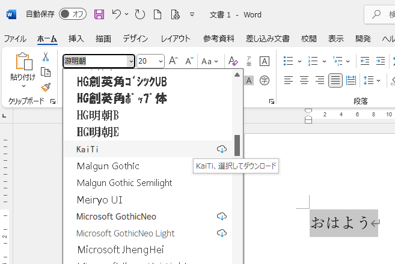Switch to the 挿入 tab
This screenshot has width=395, height=264.
click(x=76, y=39)
